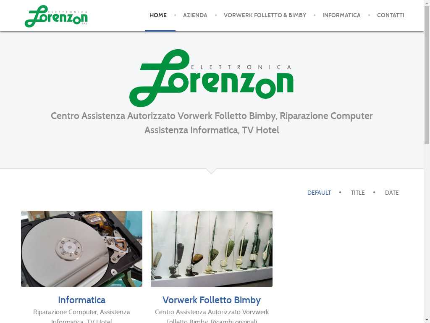Navigate to INFORMATICA section

[341, 16]
